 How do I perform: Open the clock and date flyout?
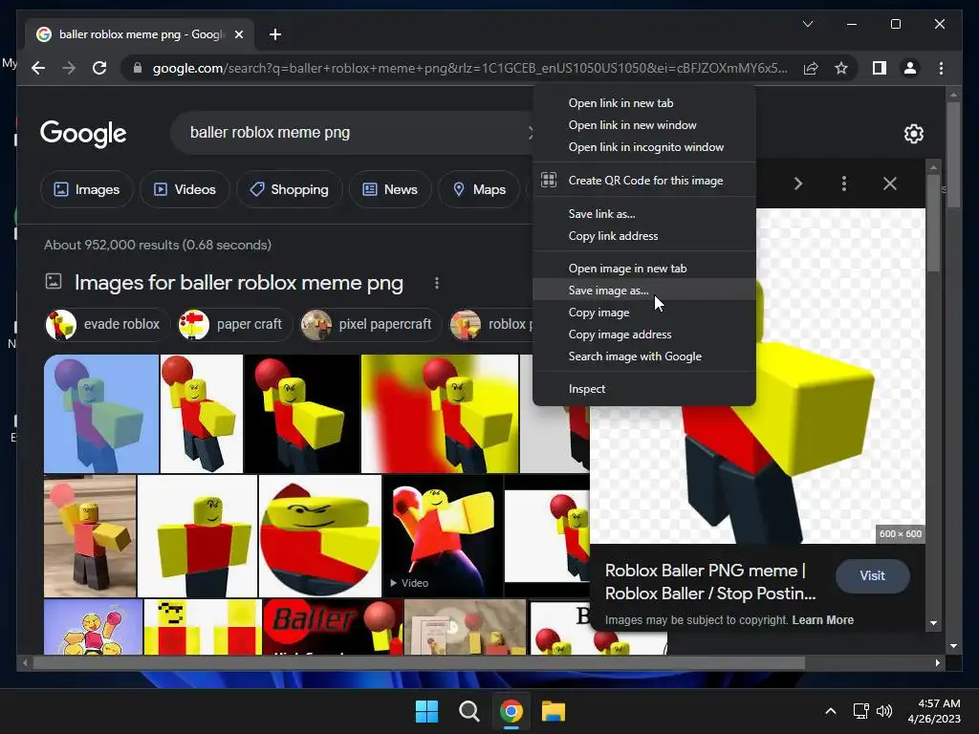click(934, 711)
